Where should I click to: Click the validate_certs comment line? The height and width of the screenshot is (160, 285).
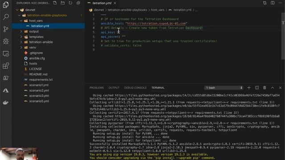click(121, 45)
